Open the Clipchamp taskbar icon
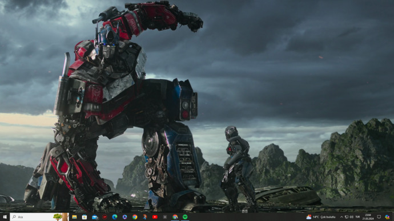 coord(124,217)
